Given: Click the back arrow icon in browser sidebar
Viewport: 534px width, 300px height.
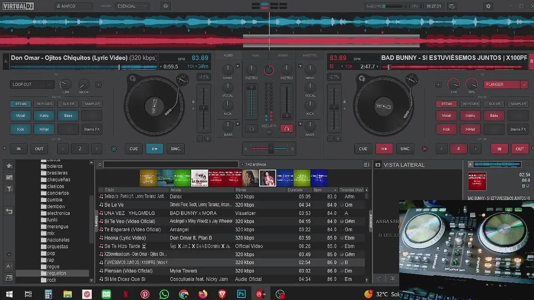Looking at the screenshot, I should pyautogui.click(x=9, y=211).
